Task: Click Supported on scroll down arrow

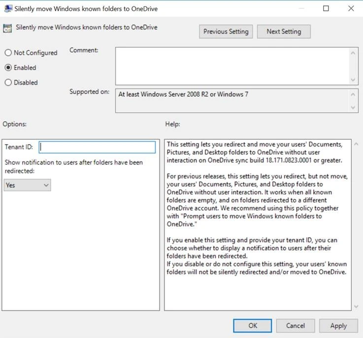Action: coord(353,107)
